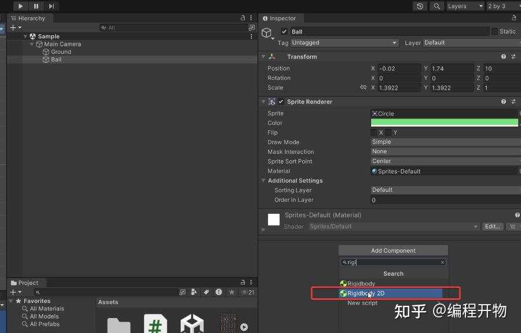The height and width of the screenshot is (333, 521).
Task: Open the Sample scene context menu dots
Action: point(251,36)
